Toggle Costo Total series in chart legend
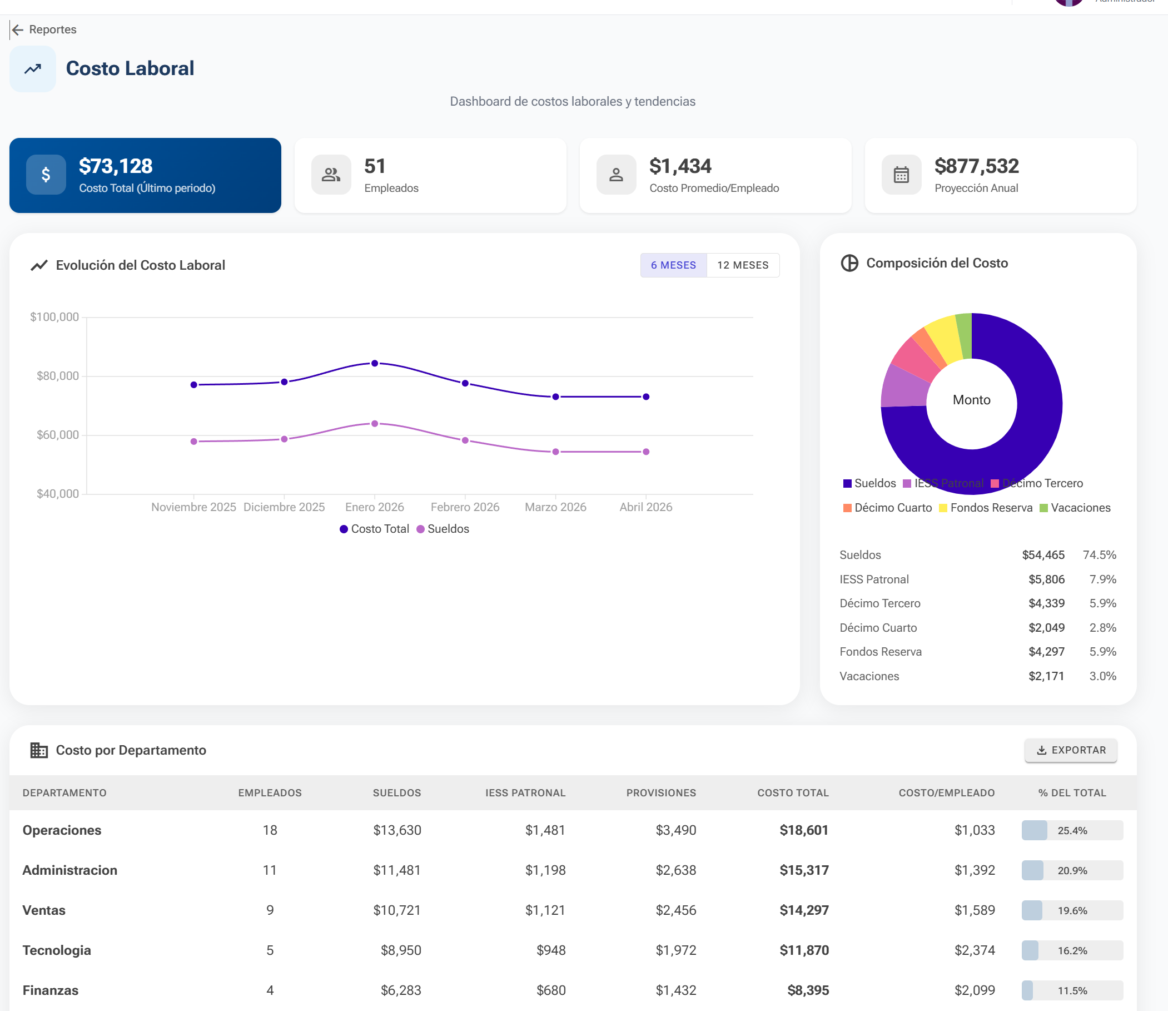The image size is (1168, 1011). pyautogui.click(x=375, y=529)
